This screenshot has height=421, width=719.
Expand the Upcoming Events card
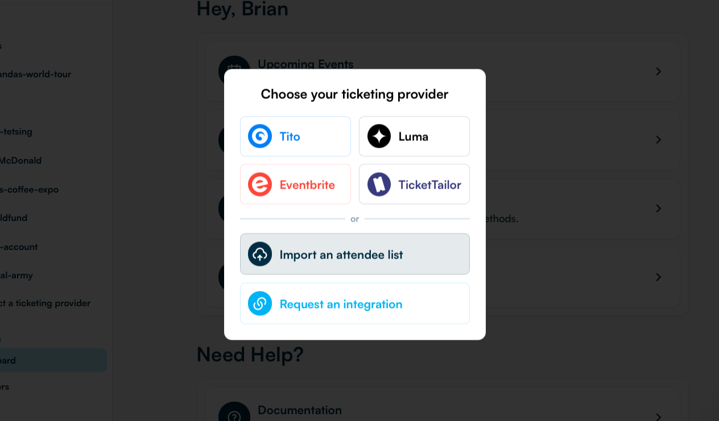pos(658,72)
